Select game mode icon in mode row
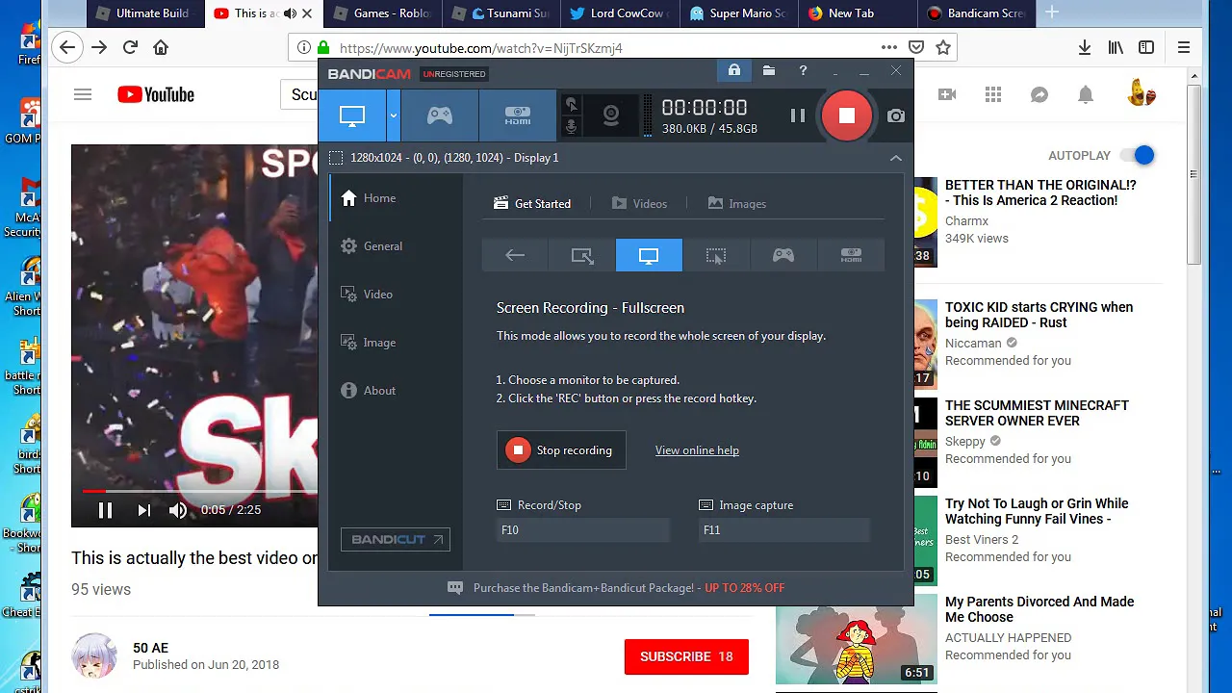Image resolution: width=1232 pixels, height=693 pixels. pos(783,255)
